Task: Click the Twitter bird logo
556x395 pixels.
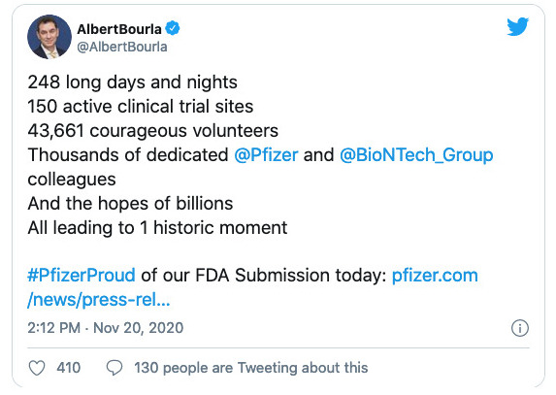Action: pyautogui.click(x=517, y=26)
